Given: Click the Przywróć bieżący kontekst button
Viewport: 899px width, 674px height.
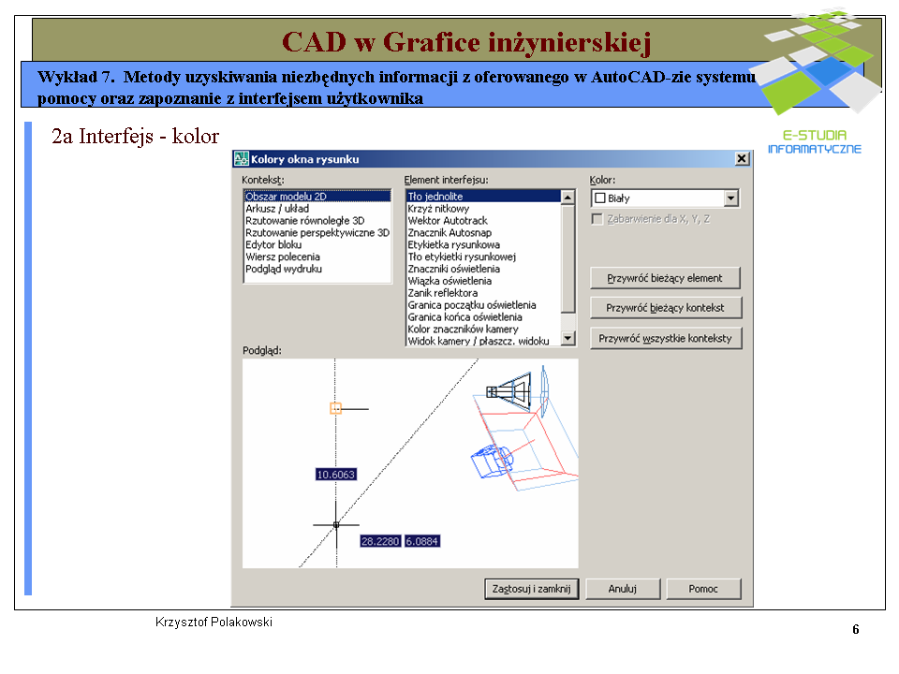Looking at the screenshot, I should 665,308.
